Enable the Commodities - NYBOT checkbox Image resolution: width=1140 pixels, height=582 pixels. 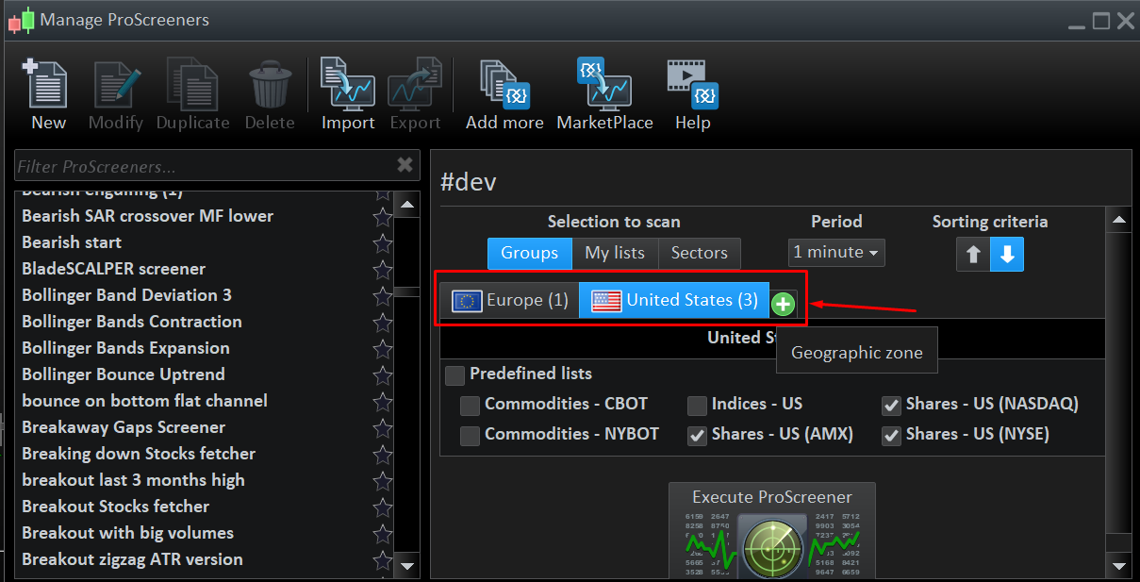click(x=470, y=436)
